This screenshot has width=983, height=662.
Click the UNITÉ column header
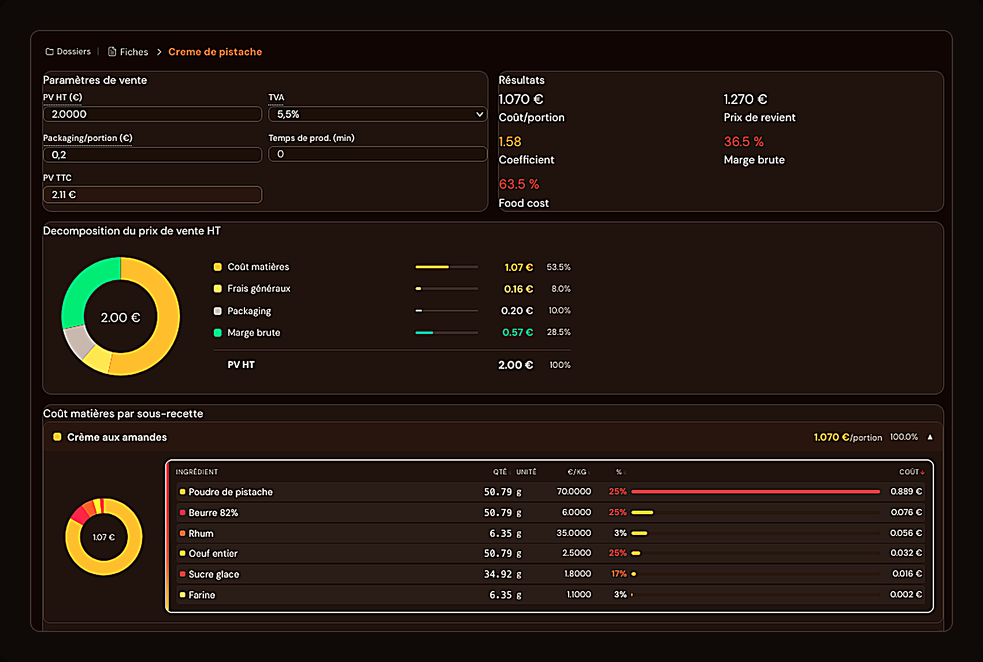click(526, 472)
